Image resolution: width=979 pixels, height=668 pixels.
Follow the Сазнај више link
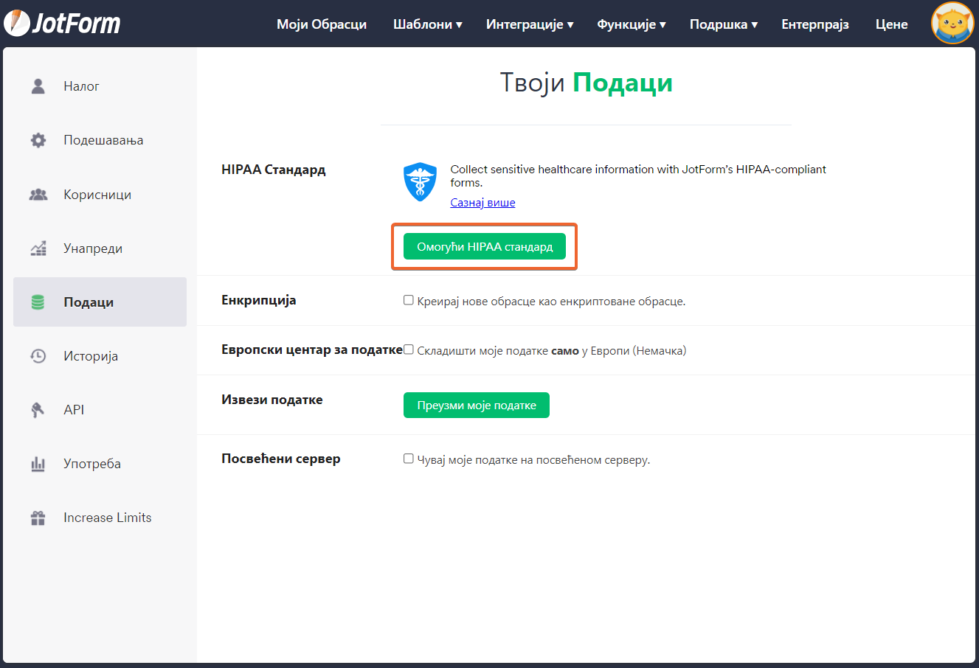[483, 203]
